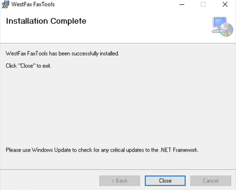The width and height of the screenshot is (236, 190).
Task: Click the 'Click "Close" to exit' text
Action: click(29, 66)
